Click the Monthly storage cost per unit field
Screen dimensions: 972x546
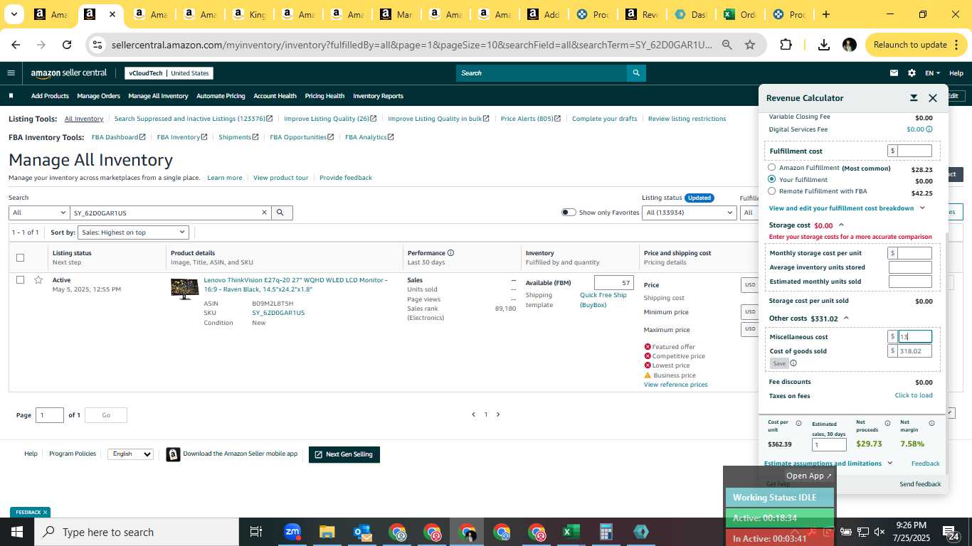915,253
